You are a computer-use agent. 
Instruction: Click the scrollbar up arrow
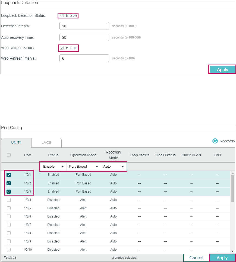coord(232,173)
